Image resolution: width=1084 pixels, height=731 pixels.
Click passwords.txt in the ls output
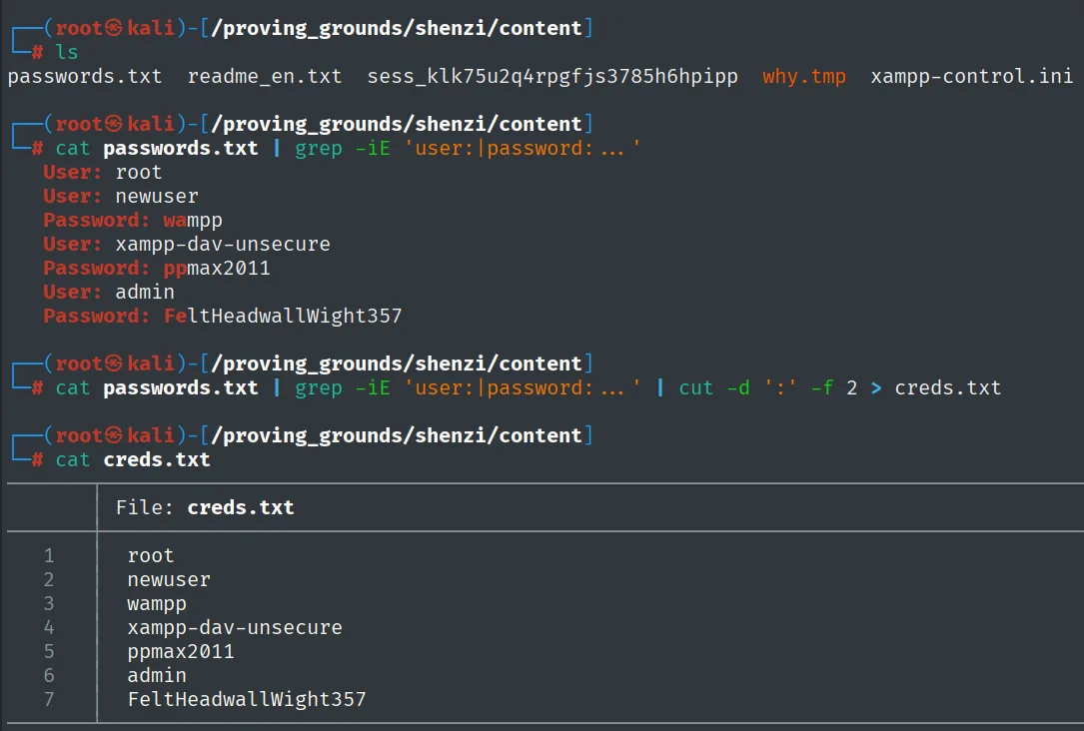click(84, 76)
